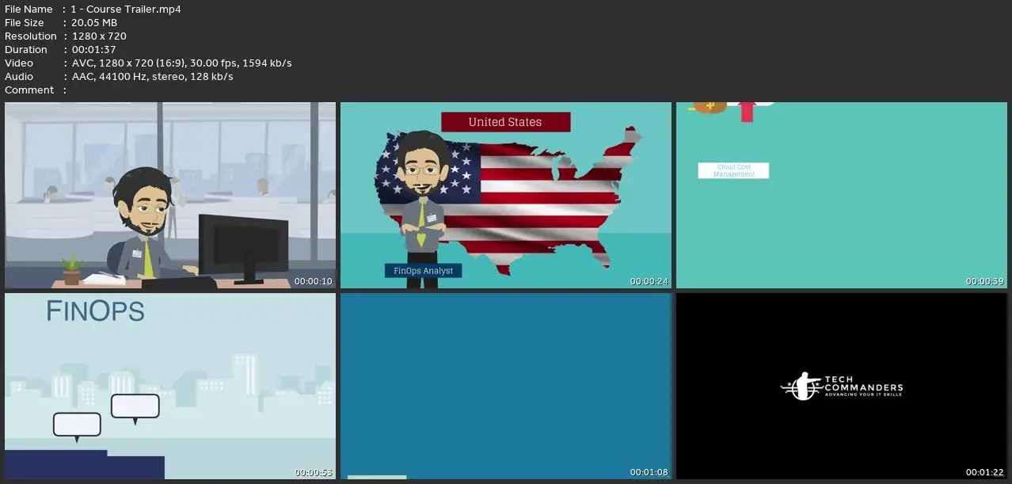Select the United States flag thumbnail
Screen dimensions: 1012x484
(506, 196)
